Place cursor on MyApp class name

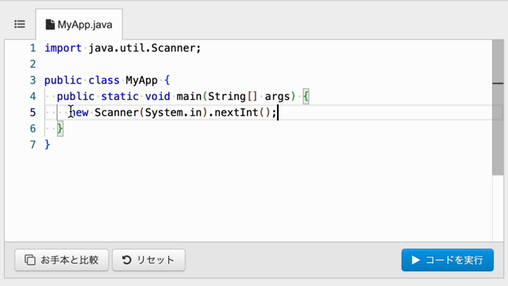tap(141, 80)
